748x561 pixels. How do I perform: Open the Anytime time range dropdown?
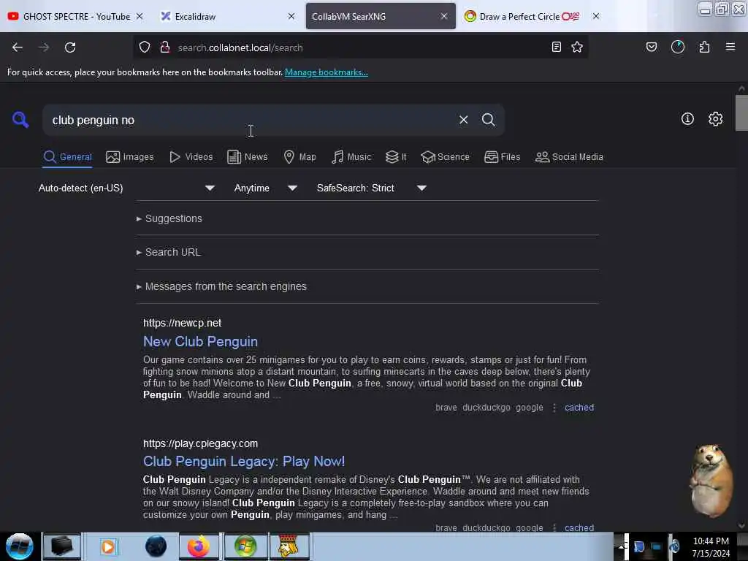tap(266, 188)
